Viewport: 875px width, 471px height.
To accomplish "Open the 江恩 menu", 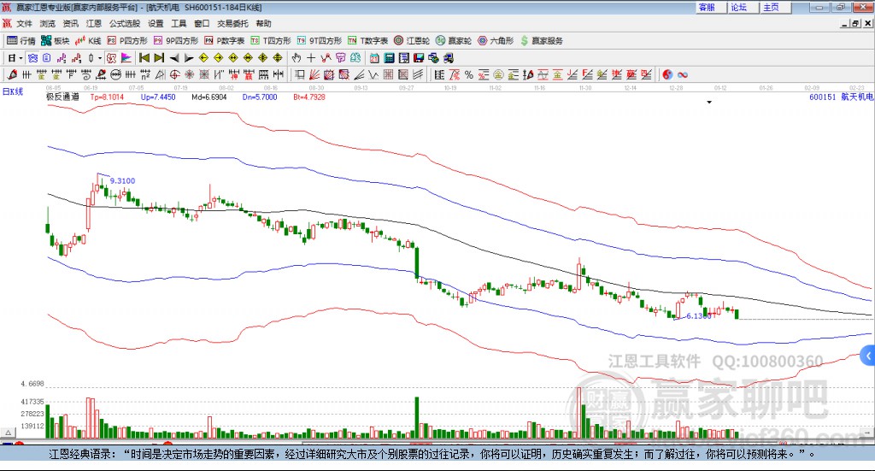I will (94, 23).
